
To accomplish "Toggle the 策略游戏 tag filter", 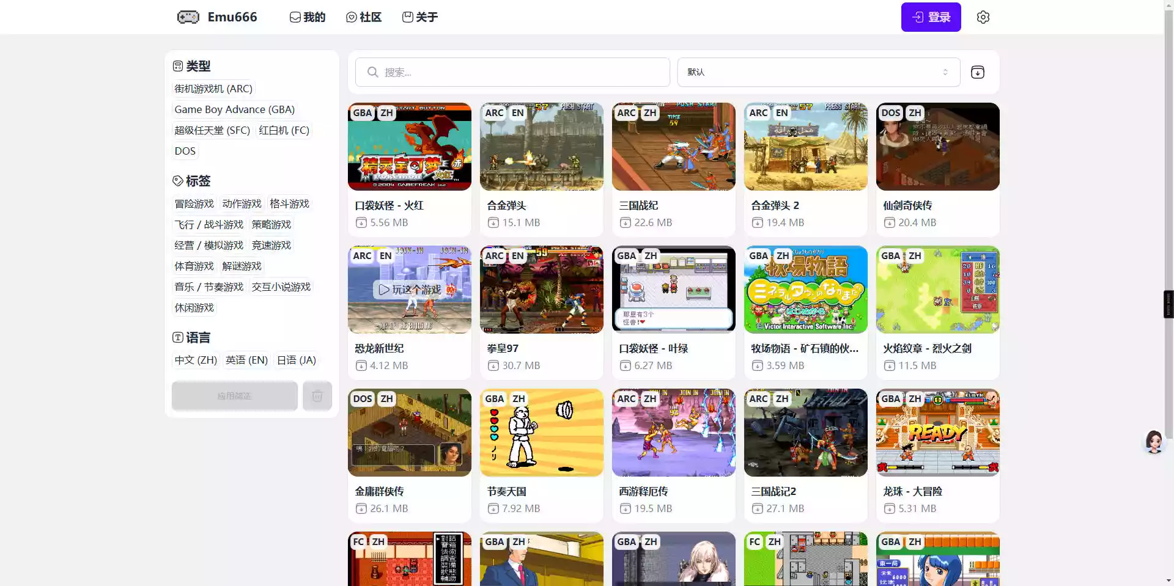I will point(271,225).
